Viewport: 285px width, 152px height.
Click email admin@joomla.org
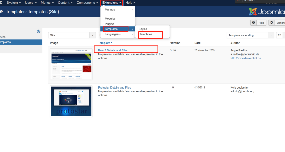point(242,91)
